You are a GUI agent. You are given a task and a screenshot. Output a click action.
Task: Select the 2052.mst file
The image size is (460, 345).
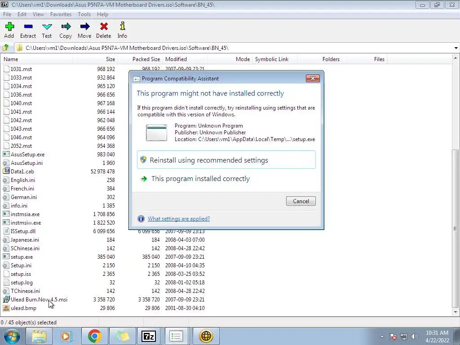[x=21, y=146]
